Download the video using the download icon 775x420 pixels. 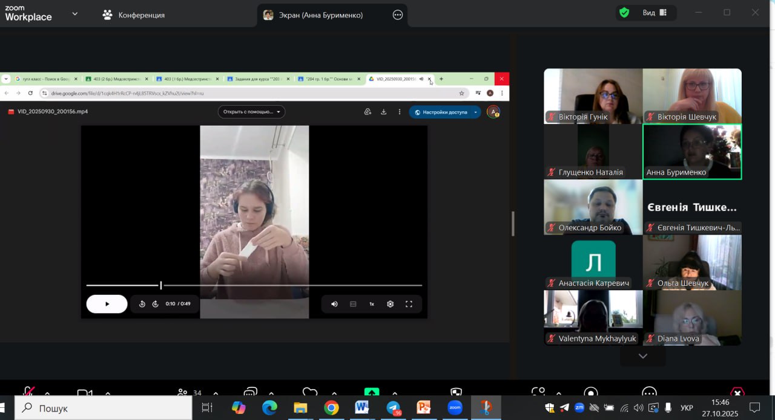[x=383, y=112]
